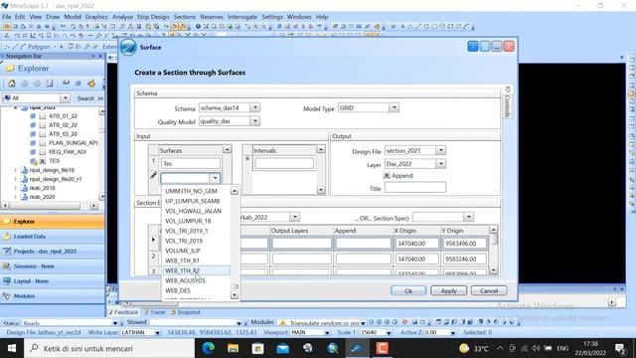Screen dimensions: 636x358
Task: Click up arrow of surface list scrollbar
Action: click(x=235, y=191)
